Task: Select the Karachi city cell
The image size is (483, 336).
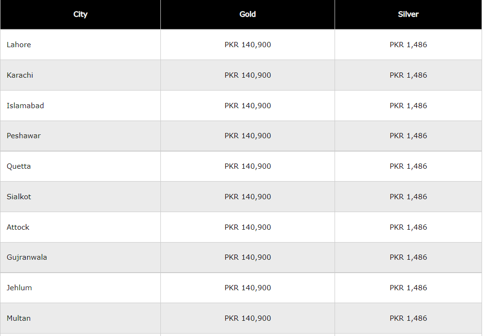Action: [20, 75]
